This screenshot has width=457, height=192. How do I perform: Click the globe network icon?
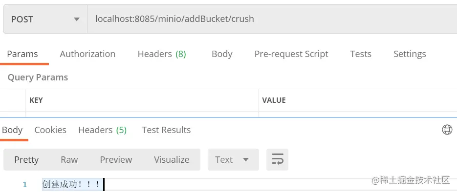point(447,130)
